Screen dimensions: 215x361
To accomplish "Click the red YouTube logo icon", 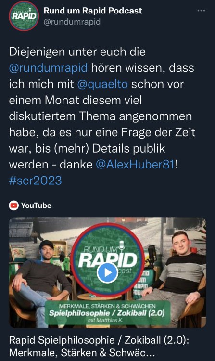I will point(14,206).
